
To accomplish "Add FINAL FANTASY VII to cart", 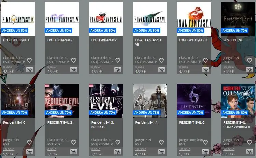I will coord(161,70).
